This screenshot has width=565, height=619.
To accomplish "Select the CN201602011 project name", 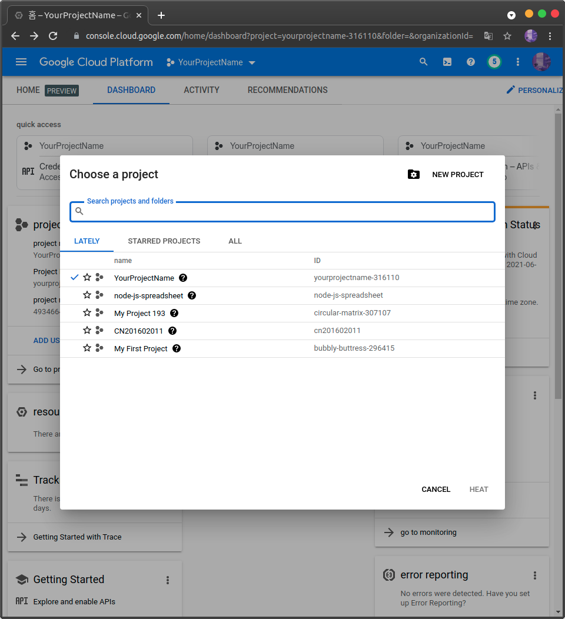I will tap(138, 331).
